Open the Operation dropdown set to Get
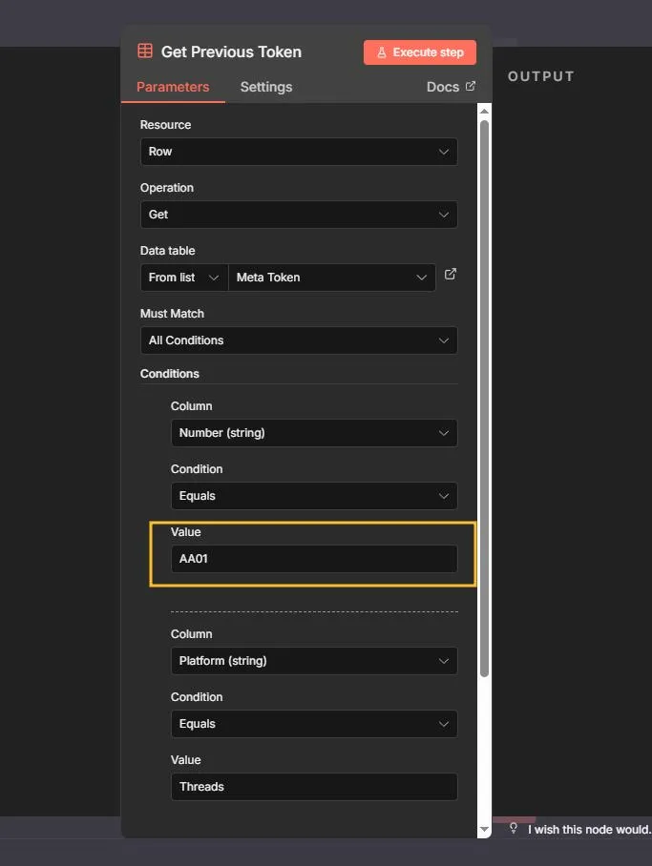The height and width of the screenshot is (866, 652). [298, 215]
